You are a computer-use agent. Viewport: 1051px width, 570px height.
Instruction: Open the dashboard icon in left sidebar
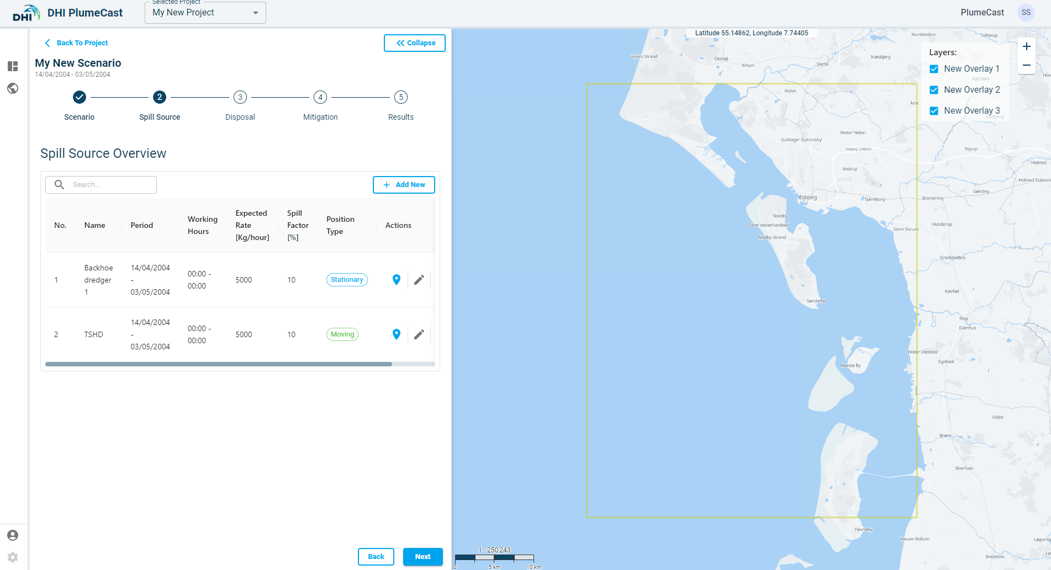13,66
